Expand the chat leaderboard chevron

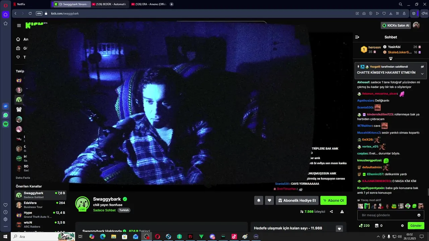coord(391,59)
